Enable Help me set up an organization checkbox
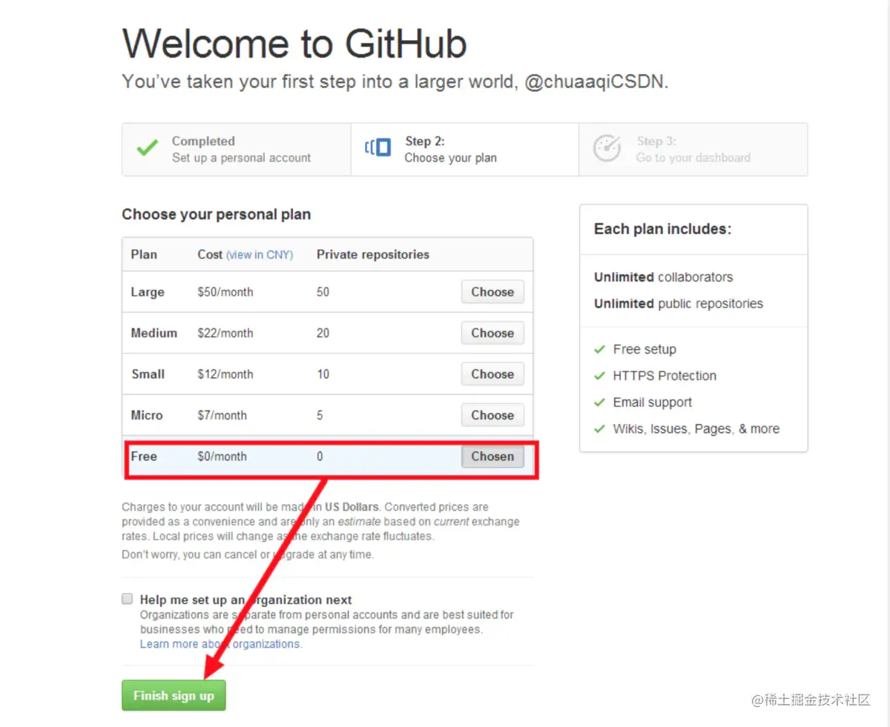This screenshot has height=727, width=890. point(128,599)
